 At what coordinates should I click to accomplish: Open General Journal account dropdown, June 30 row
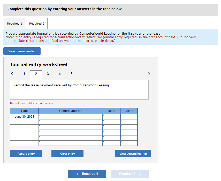(x=71, y=117)
